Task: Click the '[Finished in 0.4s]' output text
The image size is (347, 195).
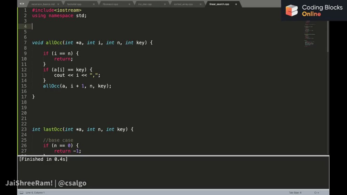Action: click(x=43, y=159)
